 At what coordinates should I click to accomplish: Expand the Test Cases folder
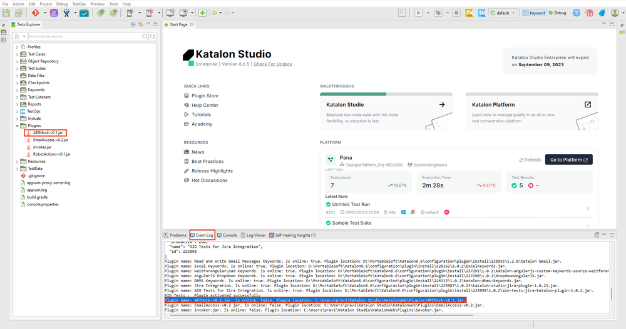click(17, 54)
